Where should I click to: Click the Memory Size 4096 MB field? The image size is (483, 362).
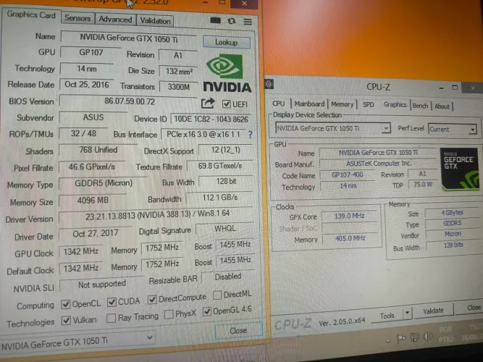coord(93,201)
